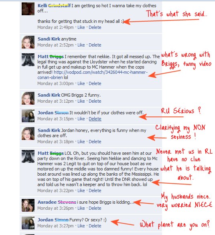Image resolution: width=215 pixels, height=235 pixels.
Task: Like Asradee's comment about Briggs kidding
Action: (81, 208)
